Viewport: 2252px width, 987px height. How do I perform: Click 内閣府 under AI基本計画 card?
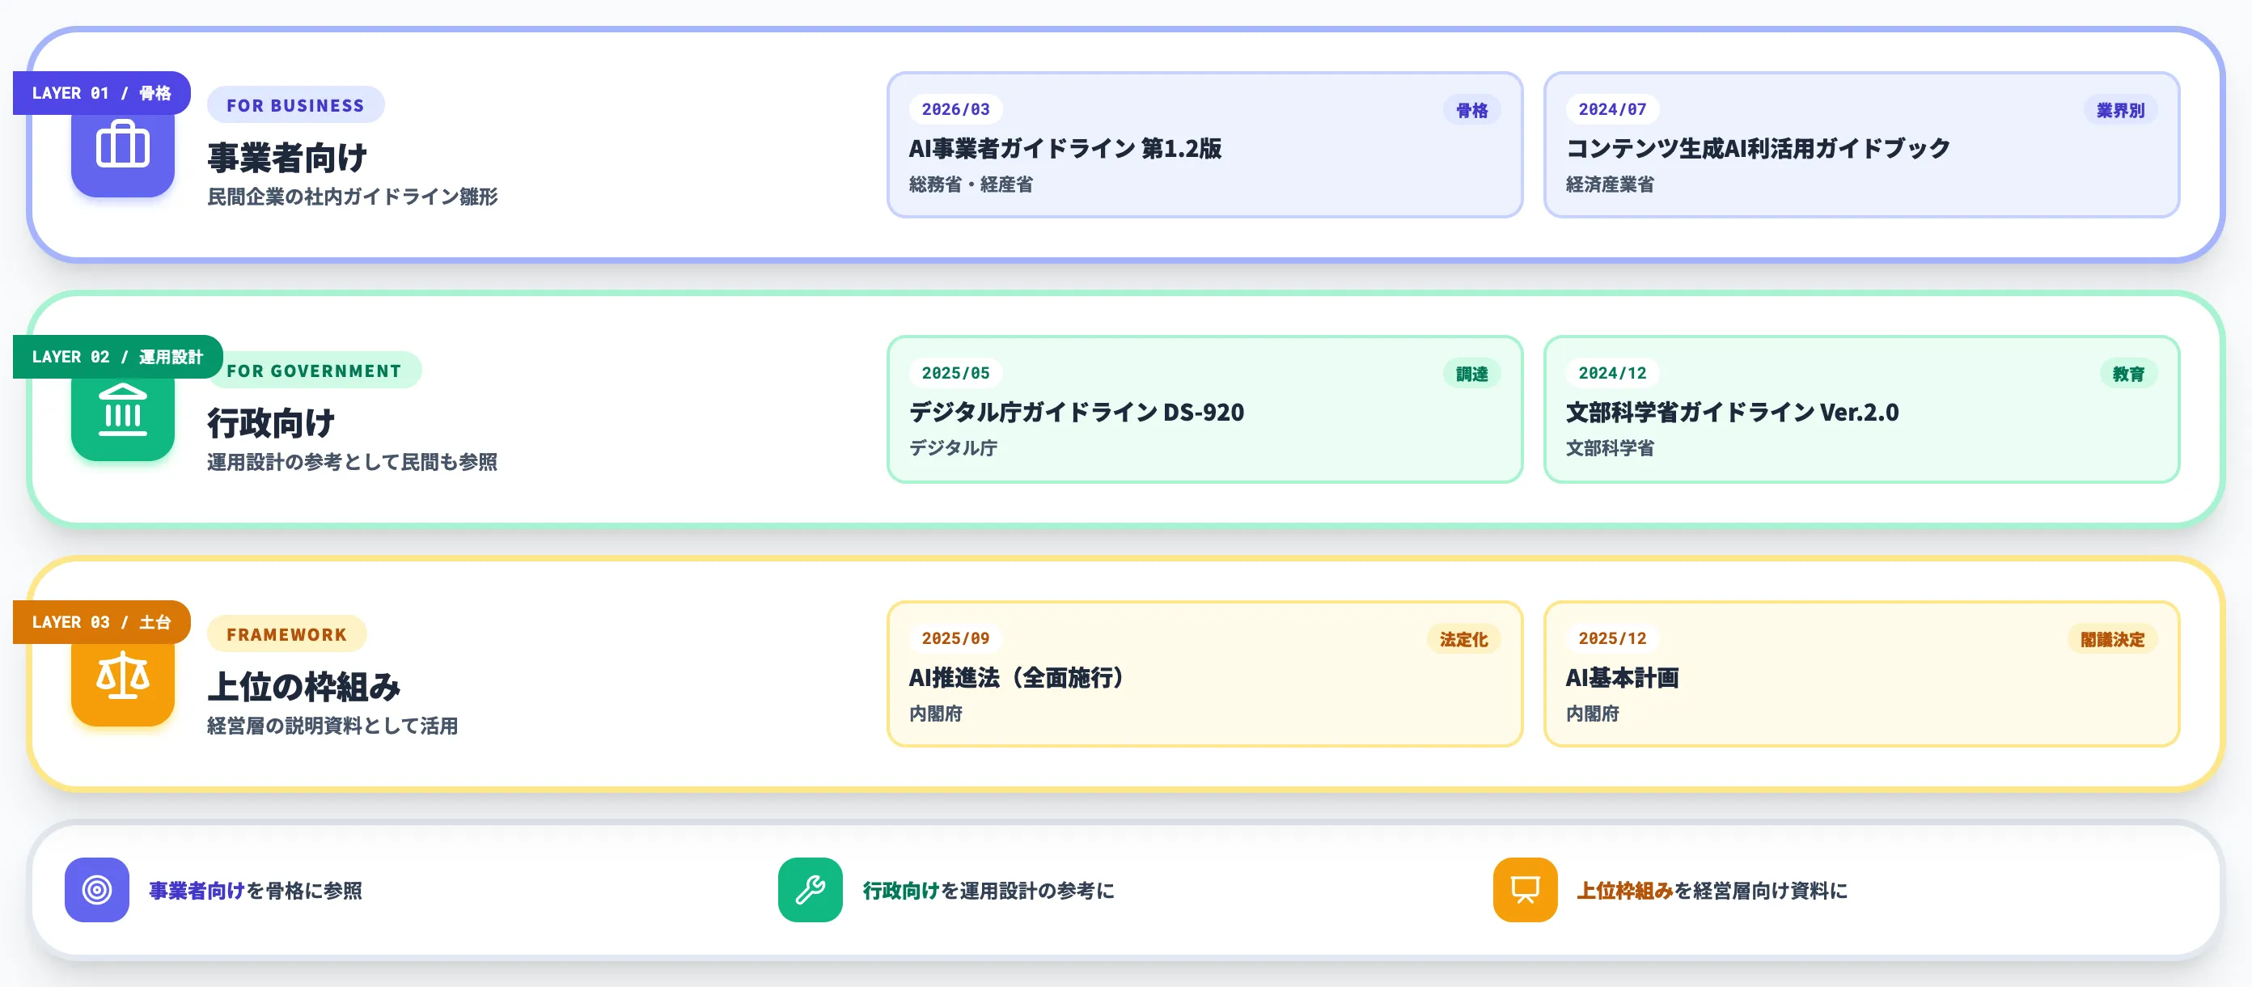pyautogui.click(x=1592, y=714)
